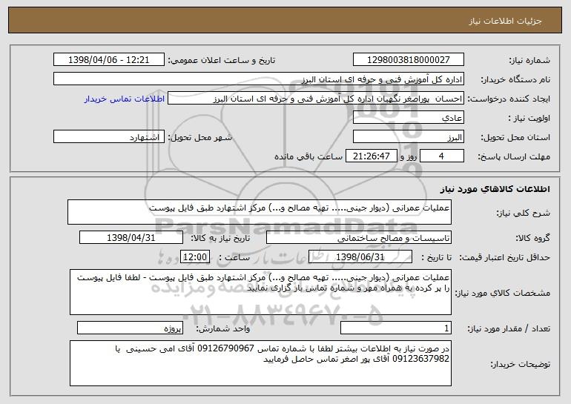Screen dimensions: 571x404
Task: Click the need date field 1398/04/31
Action: (x=131, y=238)
